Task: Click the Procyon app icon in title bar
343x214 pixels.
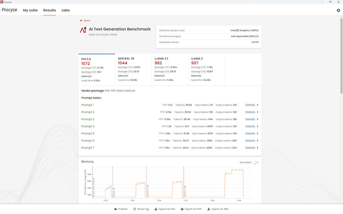Action: point(2,2)
